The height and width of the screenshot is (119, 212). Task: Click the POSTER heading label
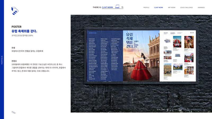tap(16, 27)
